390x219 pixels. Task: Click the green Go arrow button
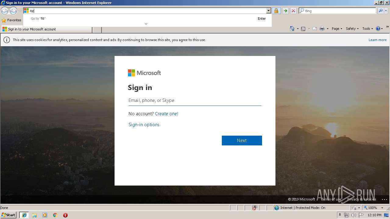click(285, 11)
